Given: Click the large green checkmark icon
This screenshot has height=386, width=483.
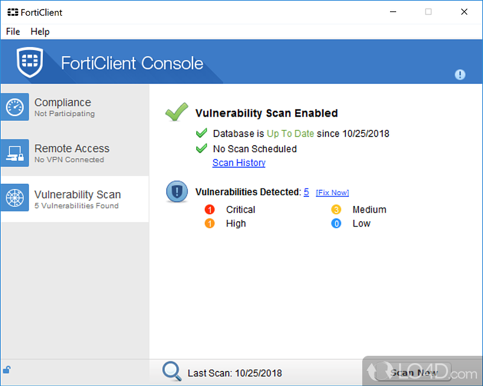Looking at the screenshot, I should (177, 112).
